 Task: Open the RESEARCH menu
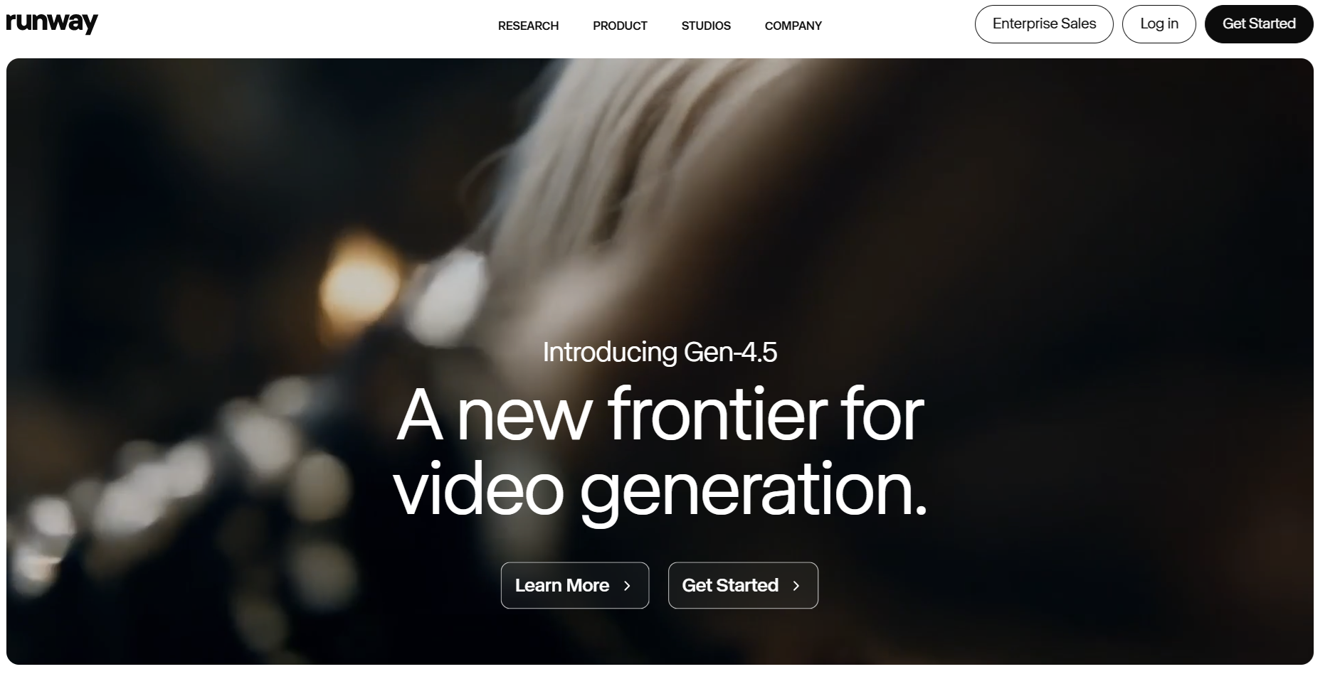(528, 26)
